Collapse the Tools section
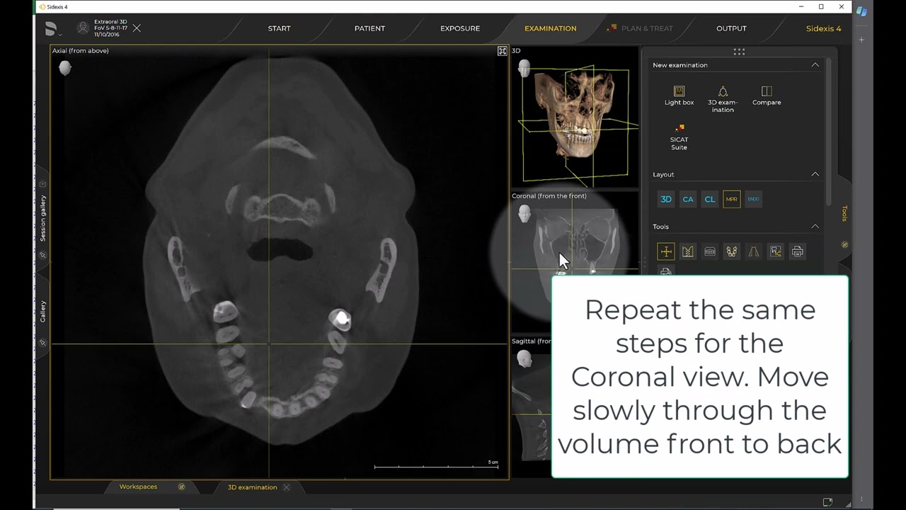The width and height of the screenshot is (906, 510). [815, 227]
